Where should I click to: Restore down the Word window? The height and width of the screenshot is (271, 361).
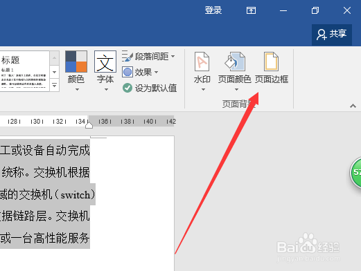point(315,10)
